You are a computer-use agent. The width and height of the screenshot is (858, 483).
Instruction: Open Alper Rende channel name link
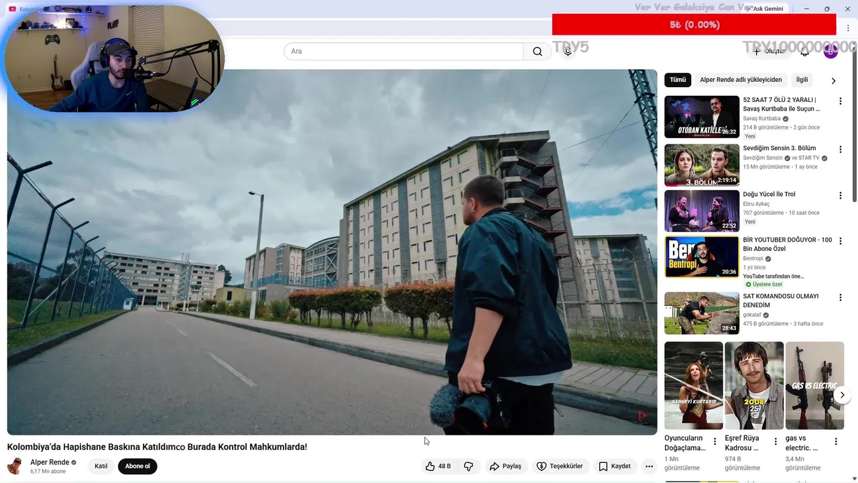point(50,462)
